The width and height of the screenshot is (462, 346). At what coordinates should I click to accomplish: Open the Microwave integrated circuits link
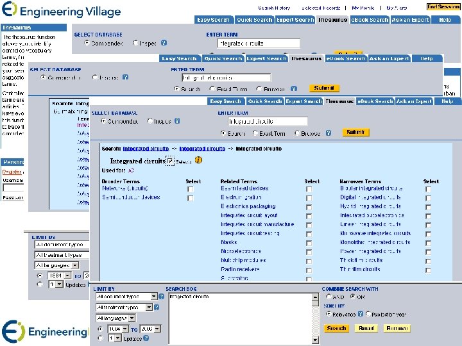tap(375, 233)
